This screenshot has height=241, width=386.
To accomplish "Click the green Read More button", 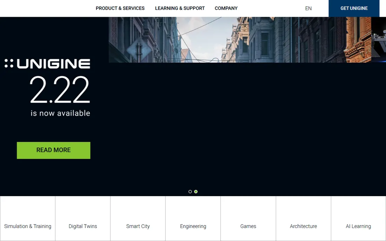I will 53,150.
